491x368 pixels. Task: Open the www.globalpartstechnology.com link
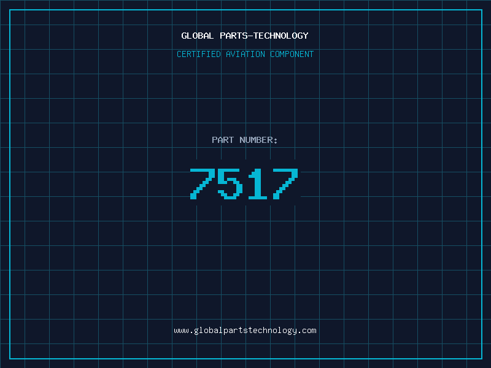click(x=245, y=331)
